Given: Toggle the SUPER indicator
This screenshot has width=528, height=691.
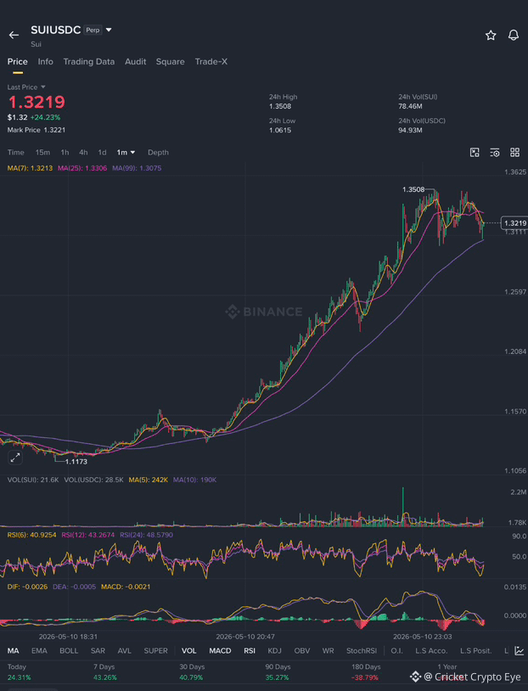Looking at the screenshot, I should (155, 651).
